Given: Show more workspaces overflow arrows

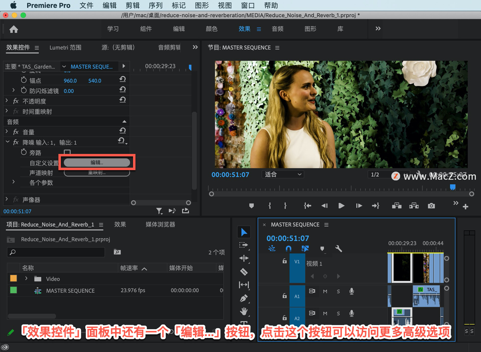Looking at the screenshot, I should (378, 29).
